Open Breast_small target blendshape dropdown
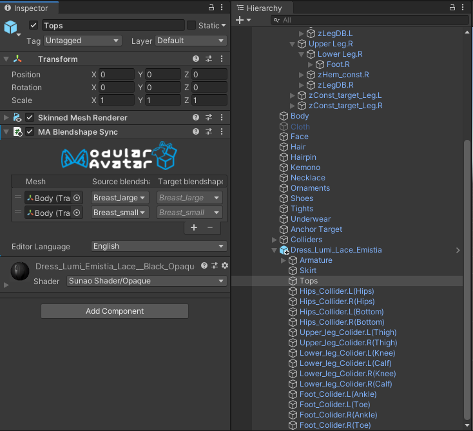Image resolution: width=473 pixels, height=431 pixels. click(x=189, y=213)
